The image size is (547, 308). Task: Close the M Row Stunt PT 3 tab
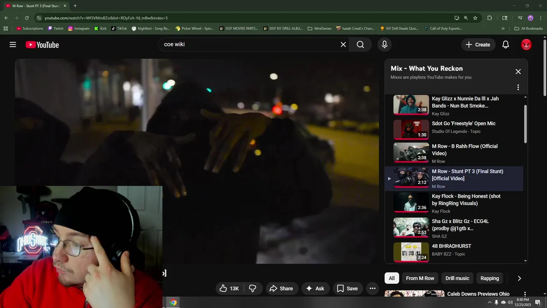coord(65,6)
